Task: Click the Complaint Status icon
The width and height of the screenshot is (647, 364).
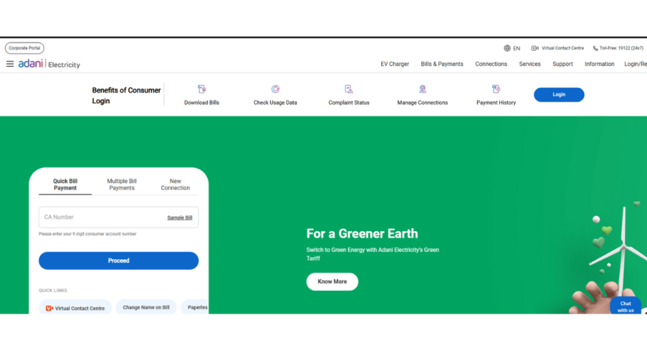Action: pyautogui.click(x=349, y=90)
